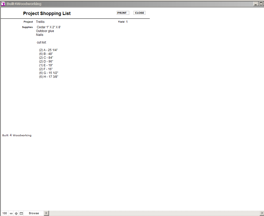Viewport: 264px width, 216px height.
Task: Click the Outdoor glue supply line
Action: 45,31
